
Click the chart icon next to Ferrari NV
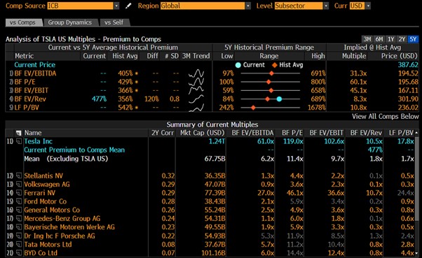(x=19, y=193)
